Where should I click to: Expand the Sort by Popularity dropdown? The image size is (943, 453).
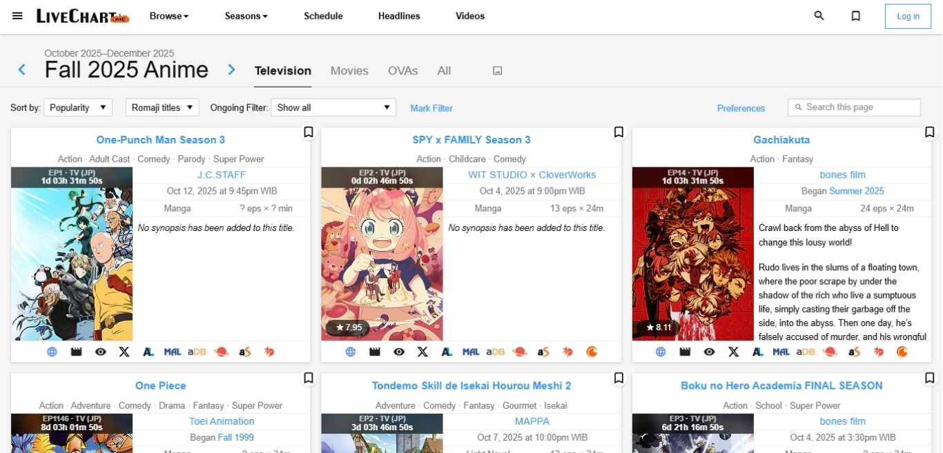[x=78, y=108]
